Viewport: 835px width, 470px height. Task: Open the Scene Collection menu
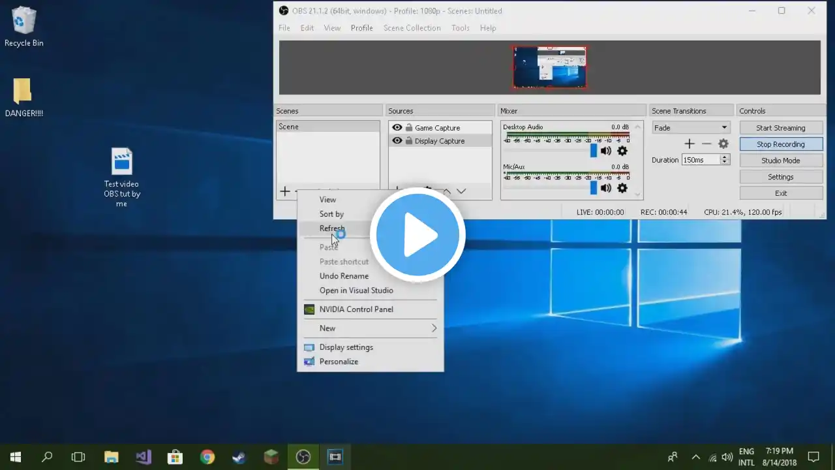(412, 28)
